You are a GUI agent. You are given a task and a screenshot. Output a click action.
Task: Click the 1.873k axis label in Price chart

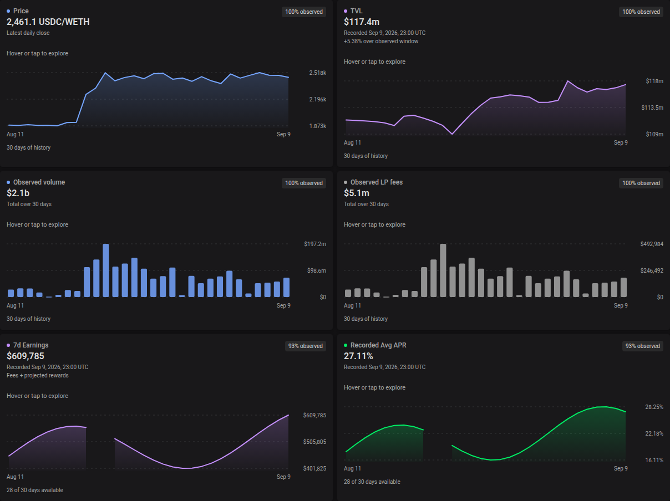click(x=317, y=126)
